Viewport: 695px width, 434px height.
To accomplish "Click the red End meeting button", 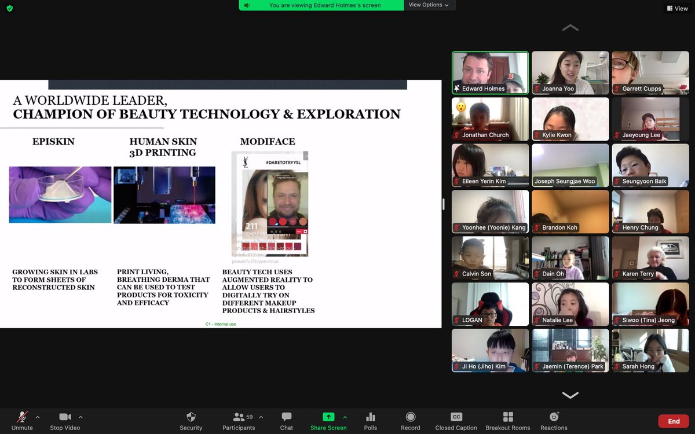I will pos(674,421).
